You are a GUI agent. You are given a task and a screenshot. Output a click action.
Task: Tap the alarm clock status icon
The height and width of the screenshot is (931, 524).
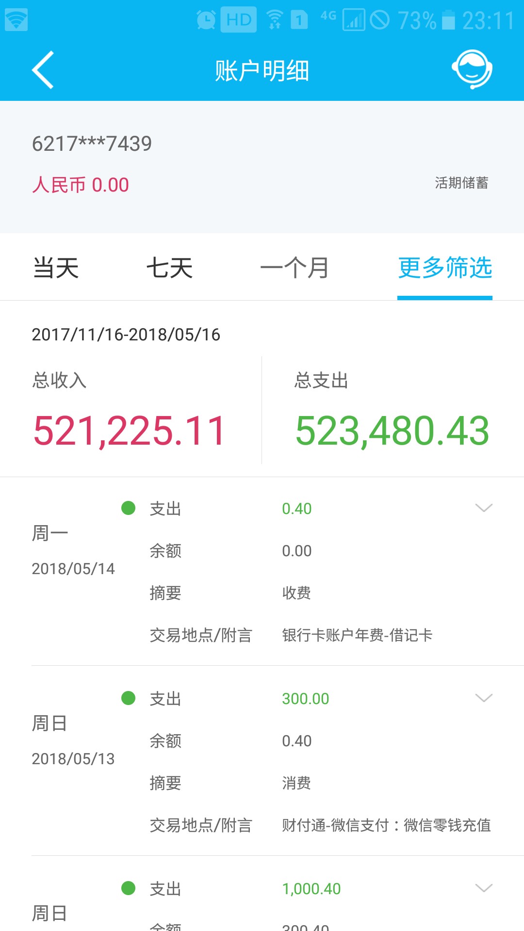coord(206,20)
